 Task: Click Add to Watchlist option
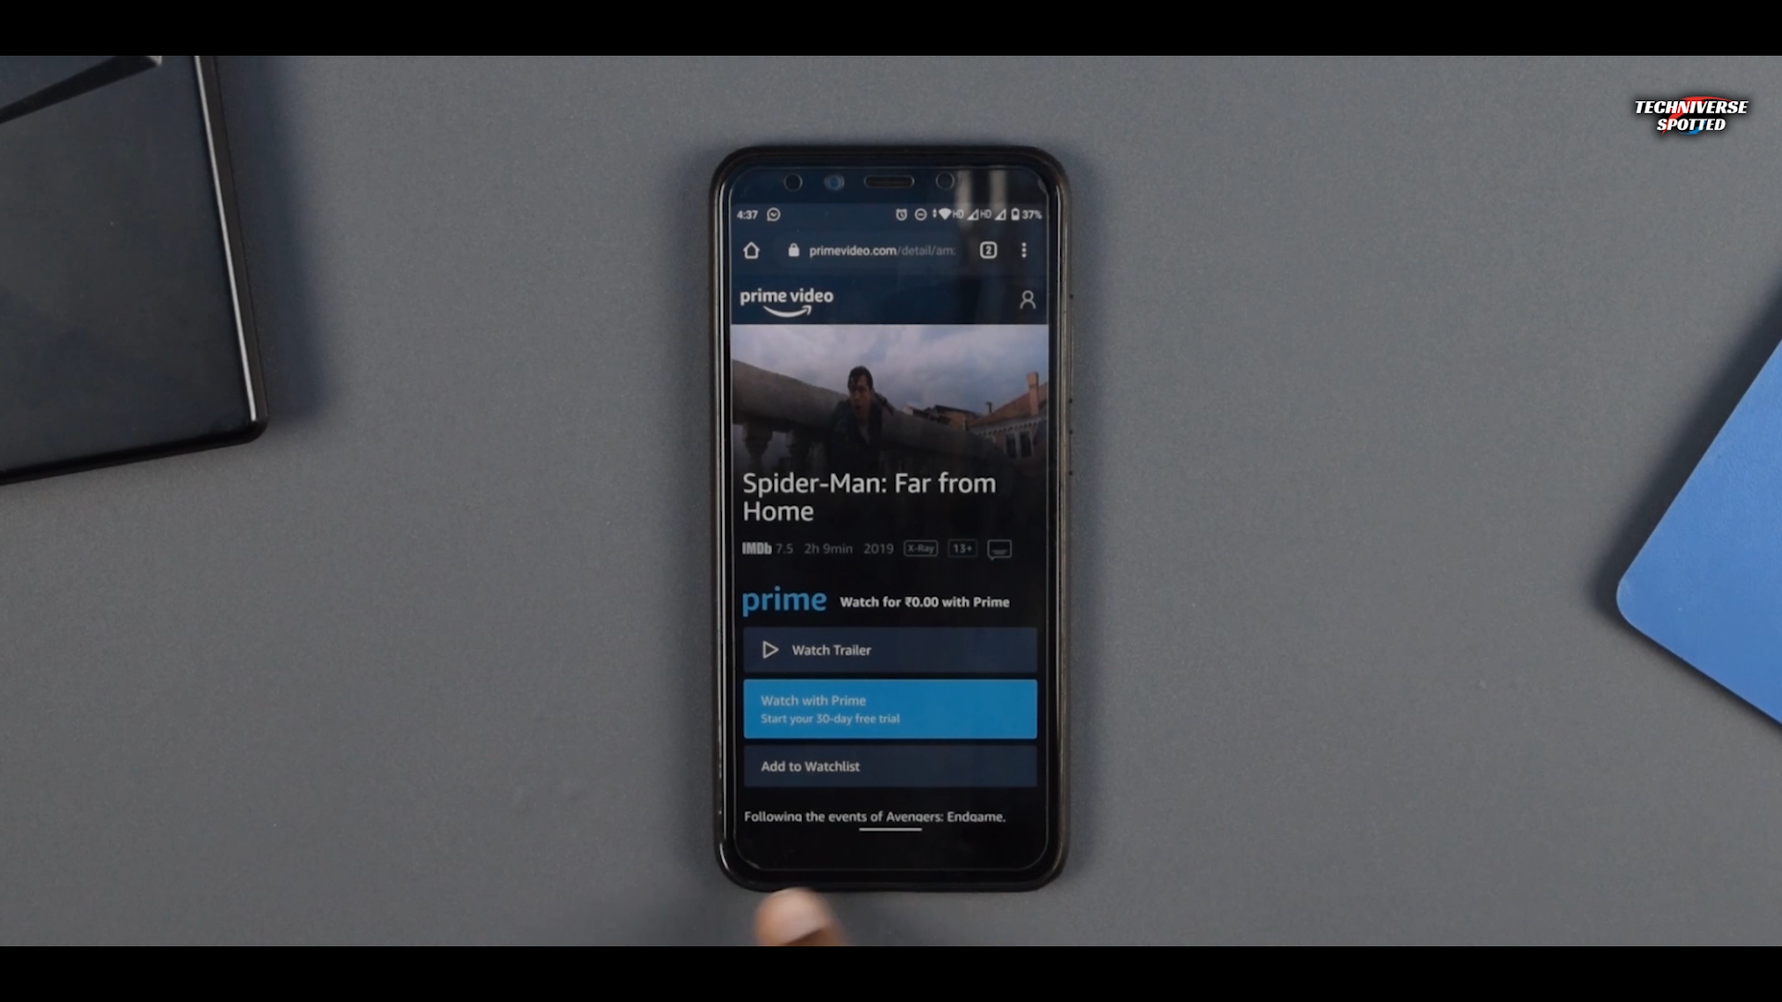pos(890,764)
